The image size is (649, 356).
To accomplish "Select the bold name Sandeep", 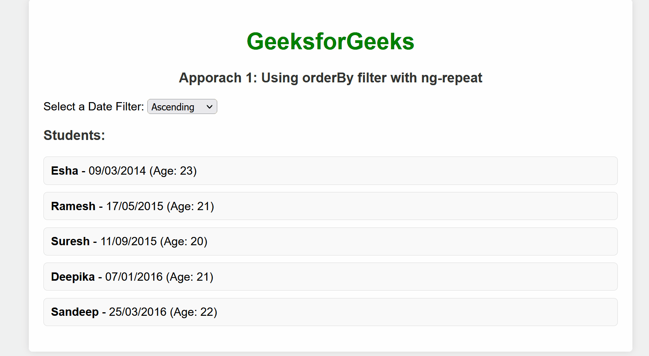I will tap(75, 312).
